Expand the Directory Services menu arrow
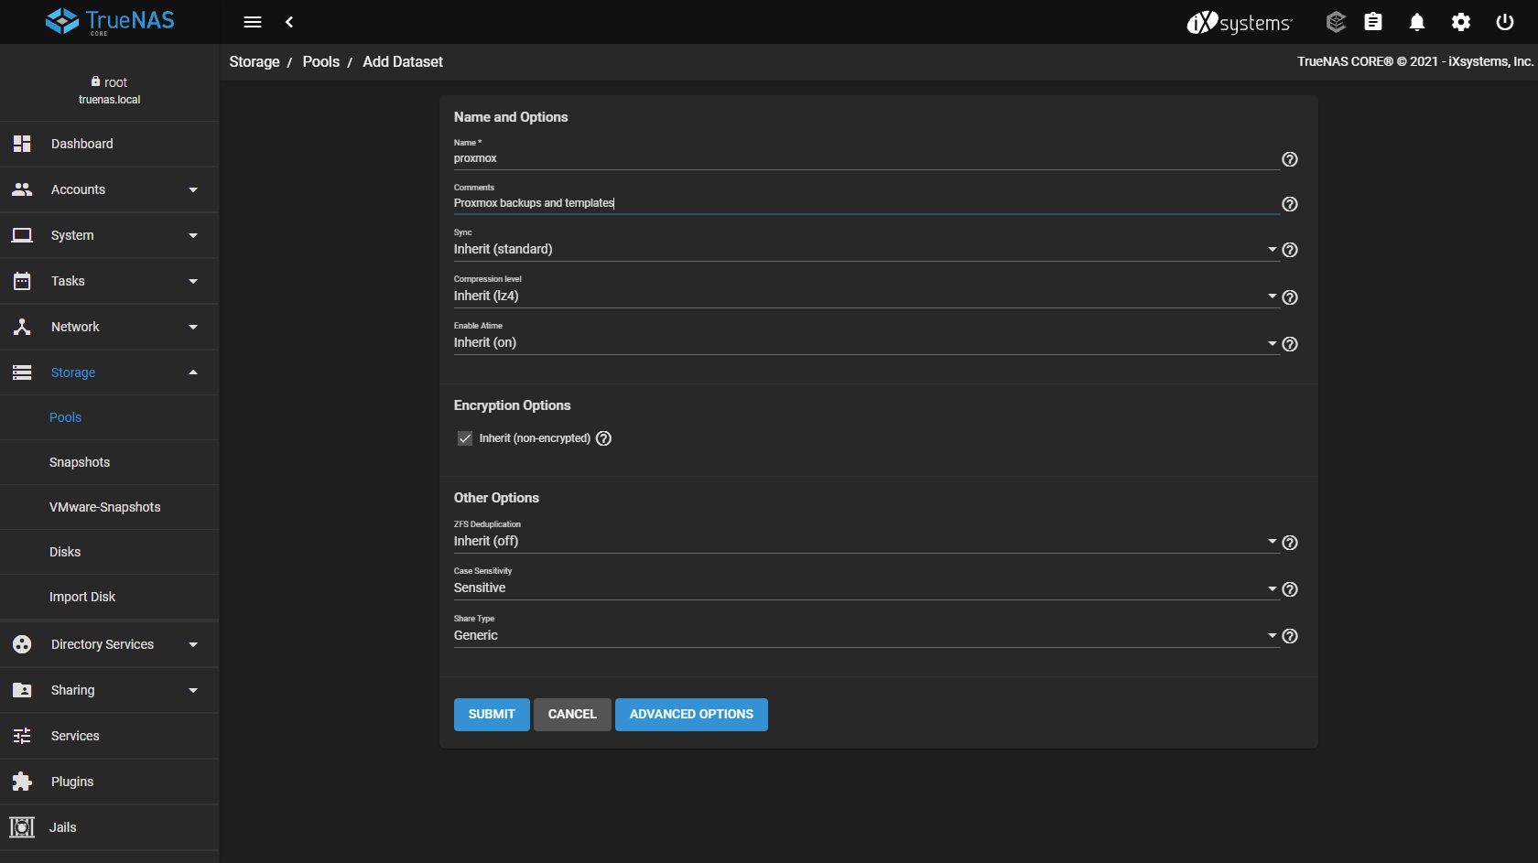The width and height of the screenshot is (1538, 863). coord(193,644)
